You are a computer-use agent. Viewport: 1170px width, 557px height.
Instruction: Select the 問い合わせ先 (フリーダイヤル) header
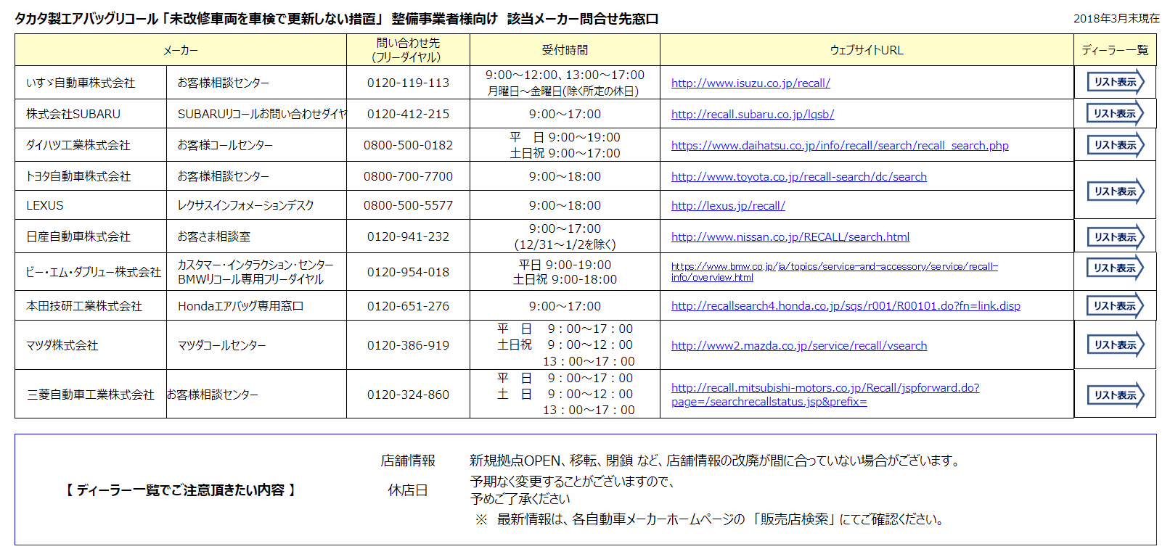click(408, 50)
